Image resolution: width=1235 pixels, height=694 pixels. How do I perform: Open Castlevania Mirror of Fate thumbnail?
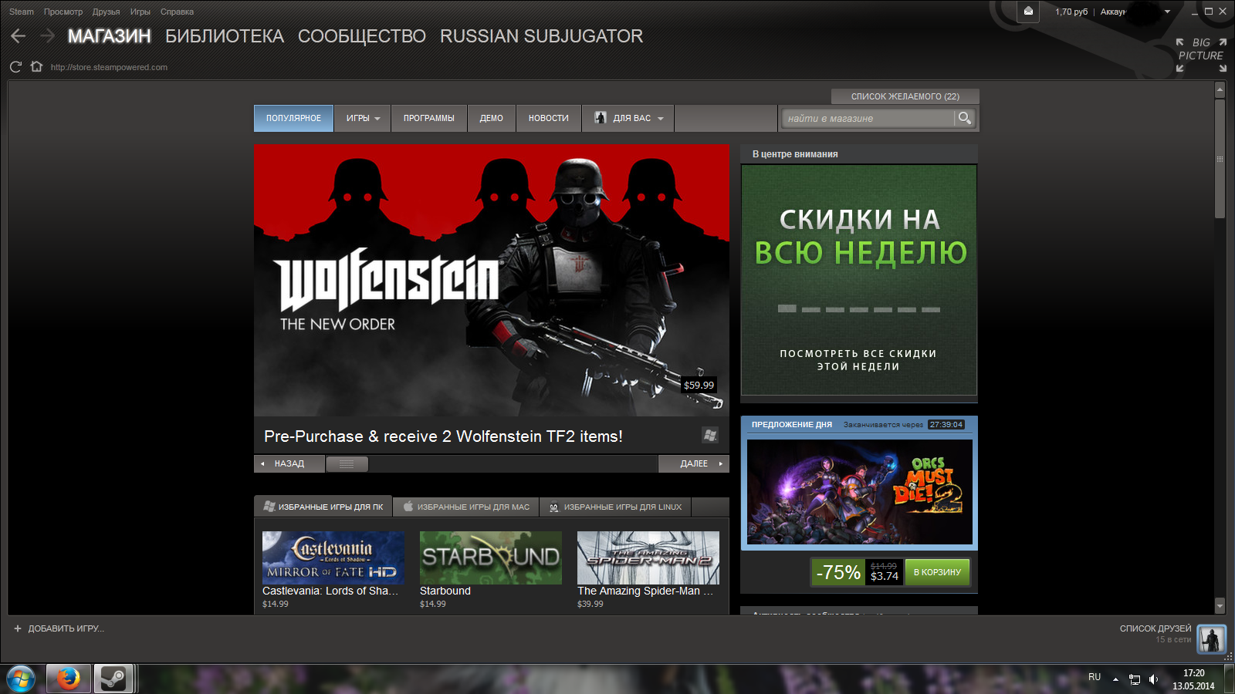(x=333, y=558)
